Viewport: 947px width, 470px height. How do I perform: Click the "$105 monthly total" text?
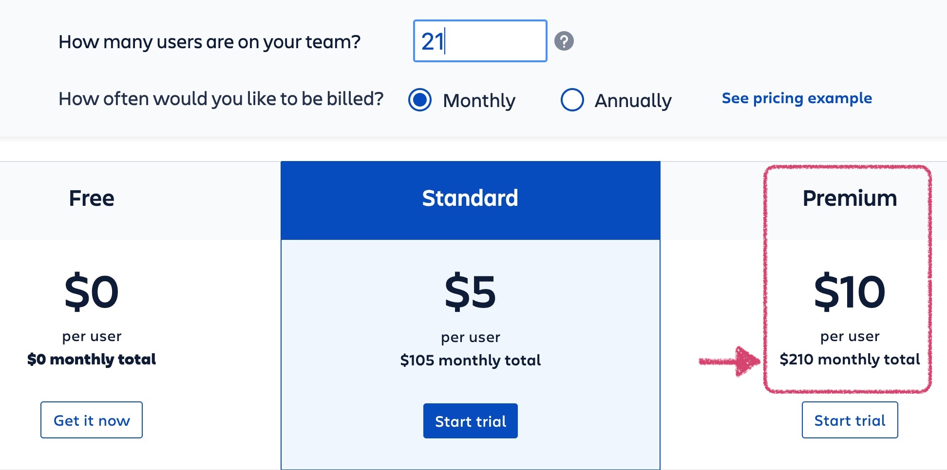[470, 360]
